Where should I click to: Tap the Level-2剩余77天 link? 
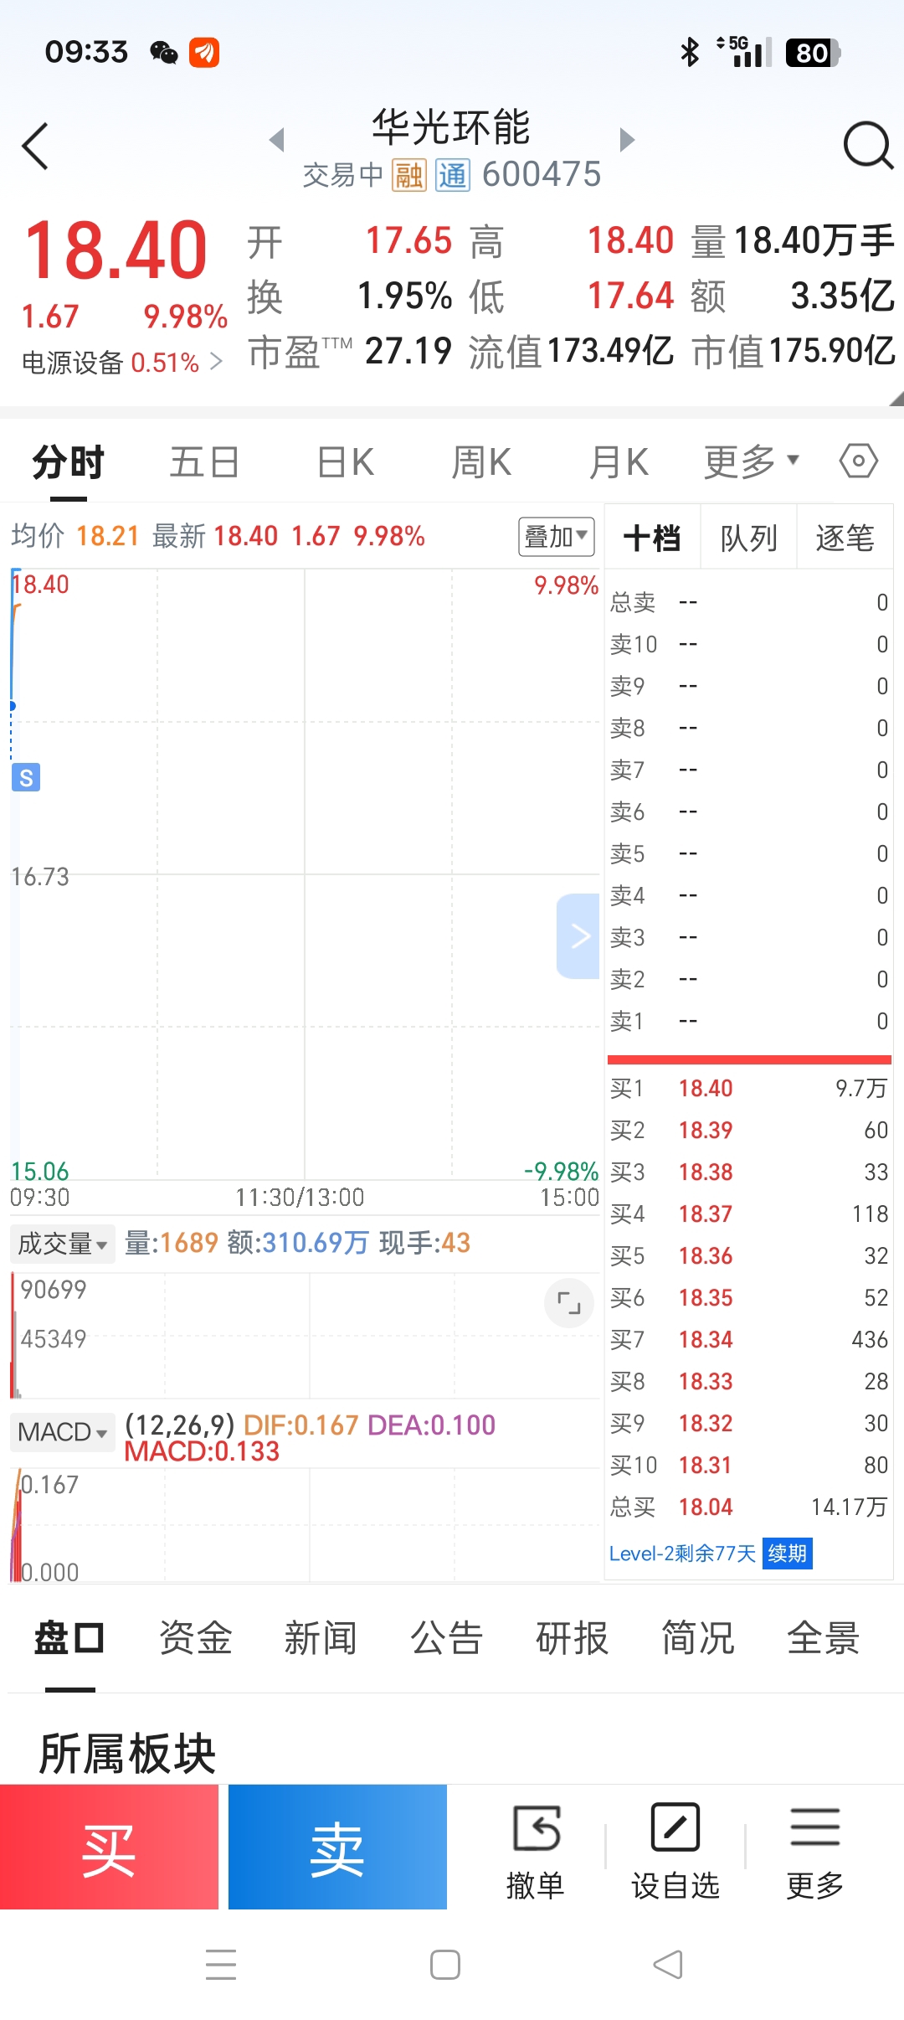click(x=682, y=1554)
